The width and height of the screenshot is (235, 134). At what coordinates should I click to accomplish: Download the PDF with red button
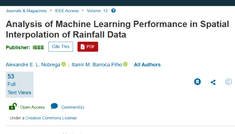[88, 47]
